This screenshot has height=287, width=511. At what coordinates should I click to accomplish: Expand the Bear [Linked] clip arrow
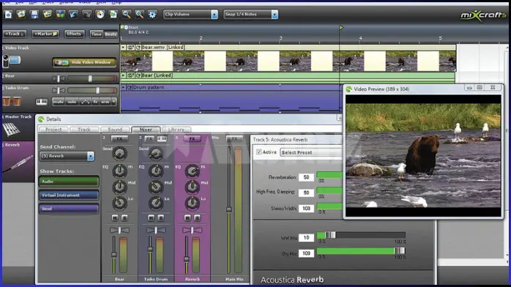123,75
